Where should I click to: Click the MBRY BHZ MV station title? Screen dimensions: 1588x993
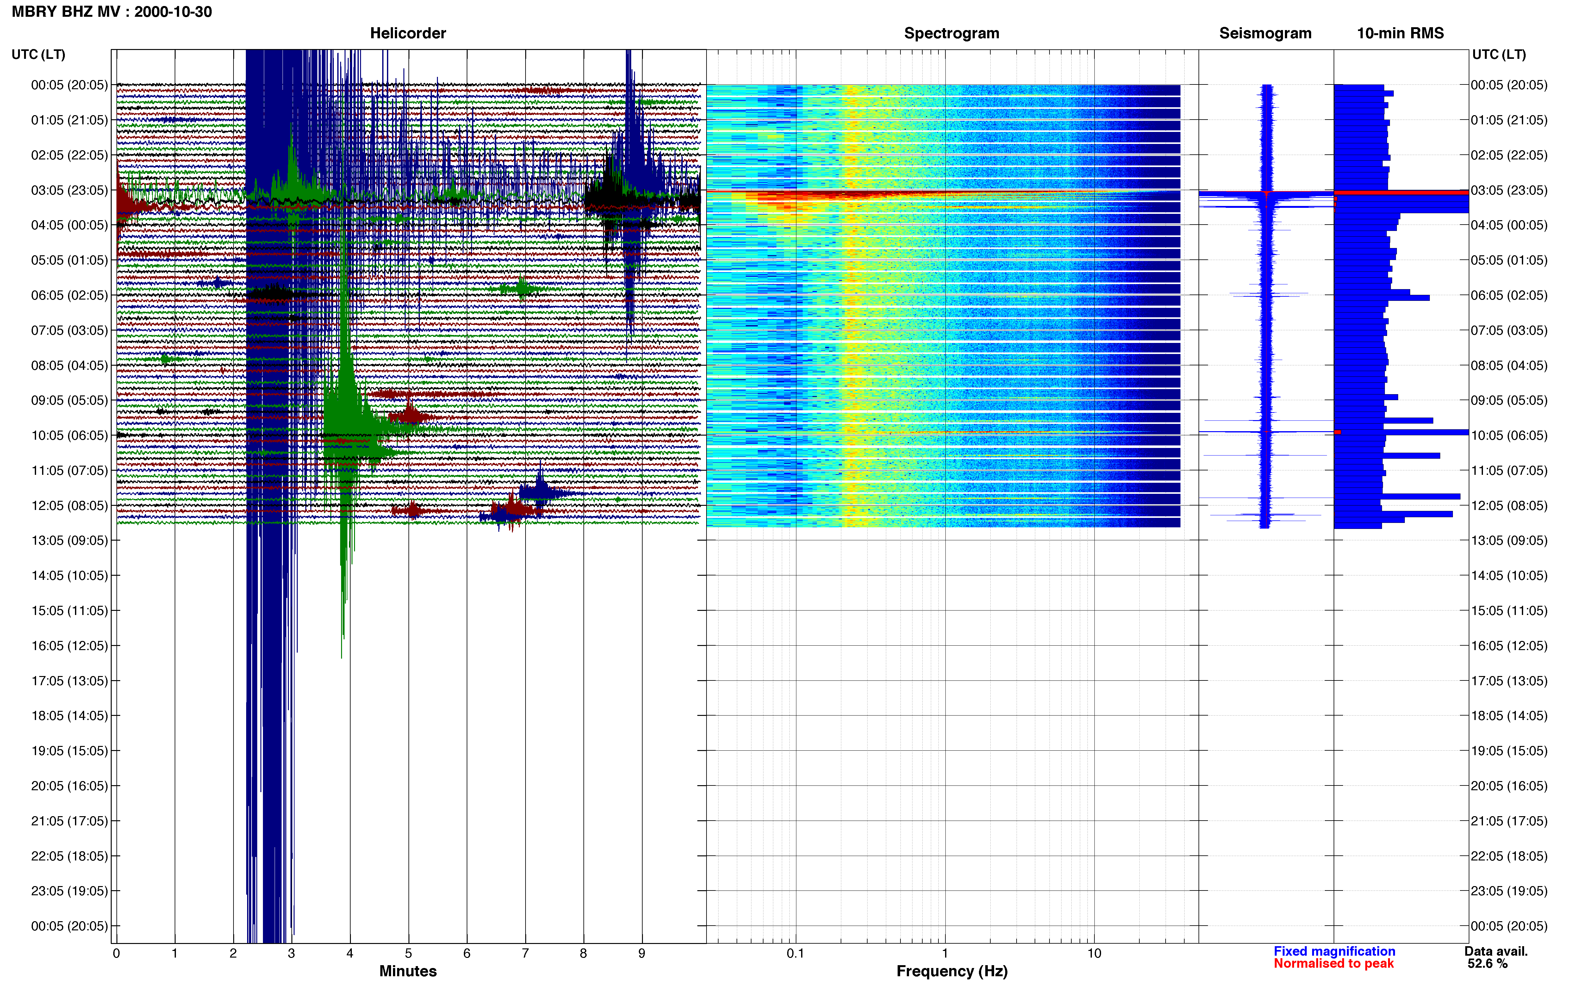pos(112,12)
